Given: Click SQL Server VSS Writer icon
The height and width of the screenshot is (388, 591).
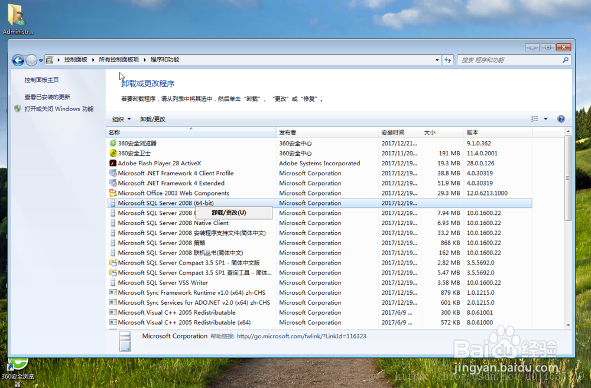Looking at the screenshot, I should click(113, 282).
